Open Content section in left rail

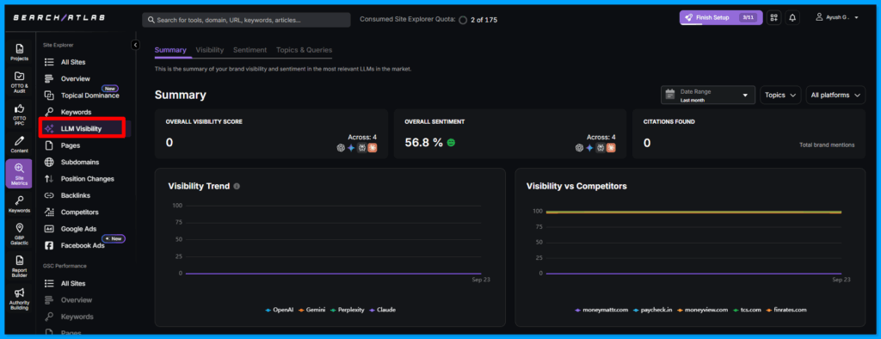click(19, 144)
